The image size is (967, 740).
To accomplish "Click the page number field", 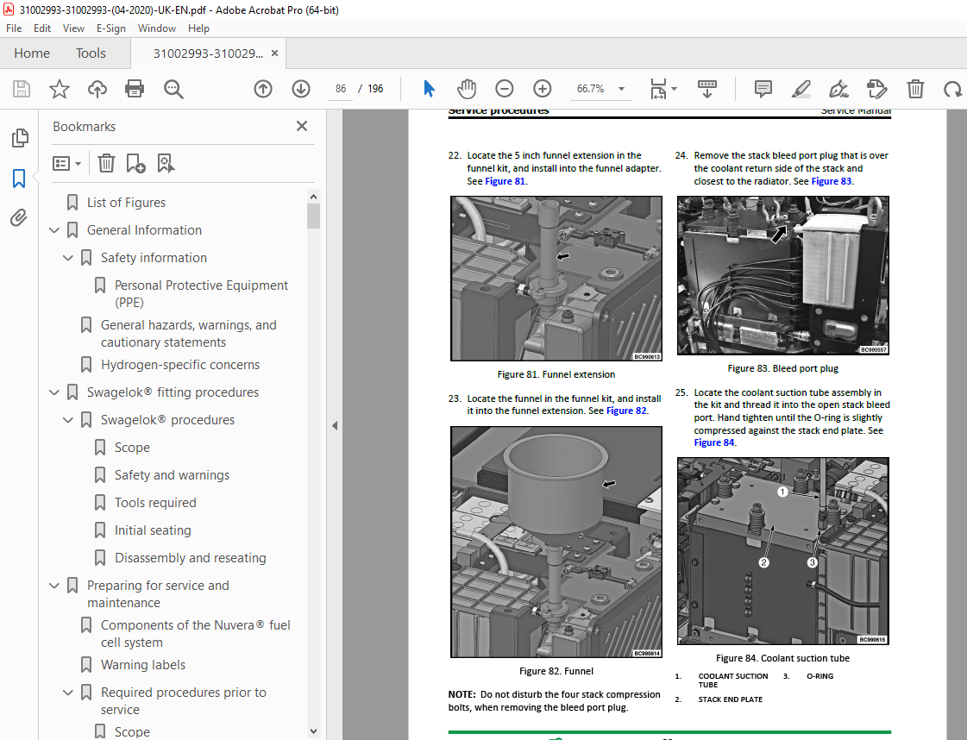I will coord(341,89).
